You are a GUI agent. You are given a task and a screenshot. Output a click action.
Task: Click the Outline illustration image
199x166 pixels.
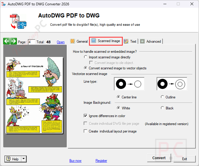172,84
